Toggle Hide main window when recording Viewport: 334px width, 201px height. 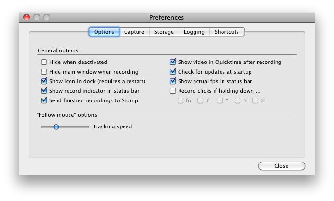[44, 72]
